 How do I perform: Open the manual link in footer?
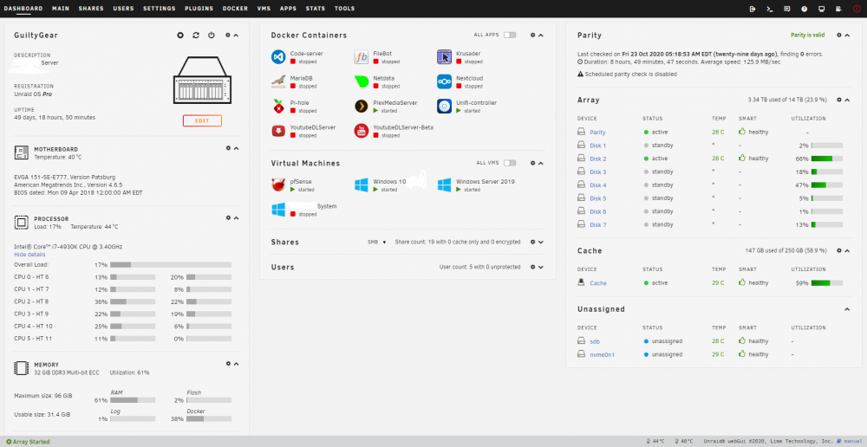(x=854, y=442)
